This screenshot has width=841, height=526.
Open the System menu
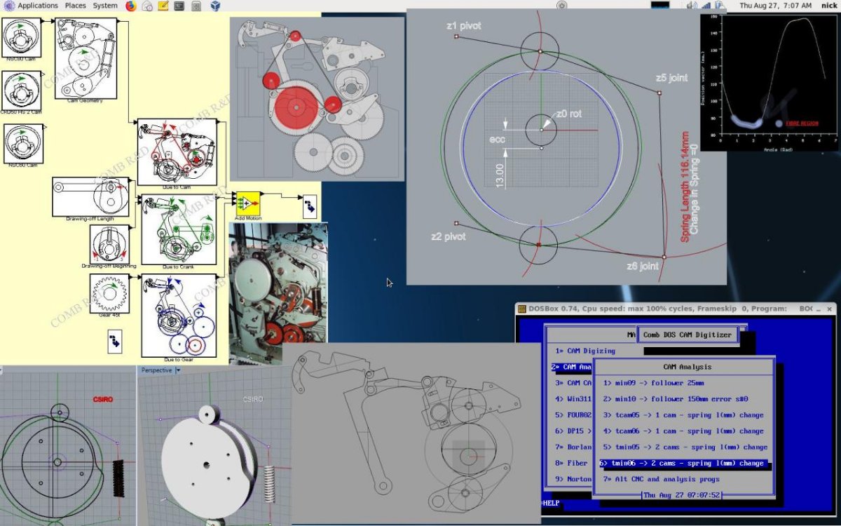tap(105, 6)
